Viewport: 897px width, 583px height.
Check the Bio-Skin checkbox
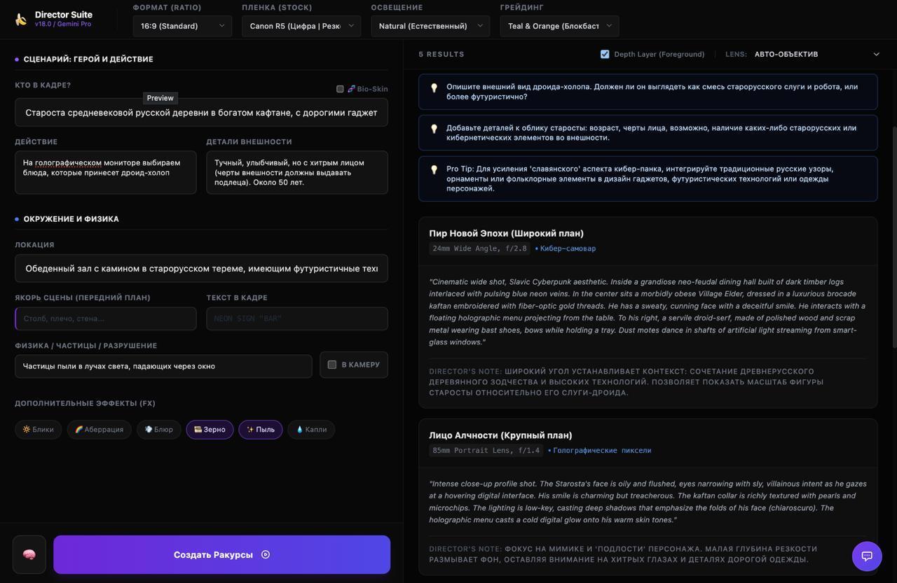(x=340, y=89)
